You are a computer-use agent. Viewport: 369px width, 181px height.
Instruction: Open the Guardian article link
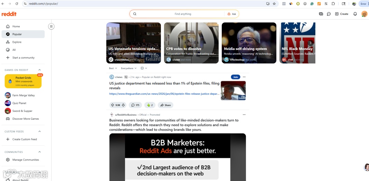coord(164,94)
